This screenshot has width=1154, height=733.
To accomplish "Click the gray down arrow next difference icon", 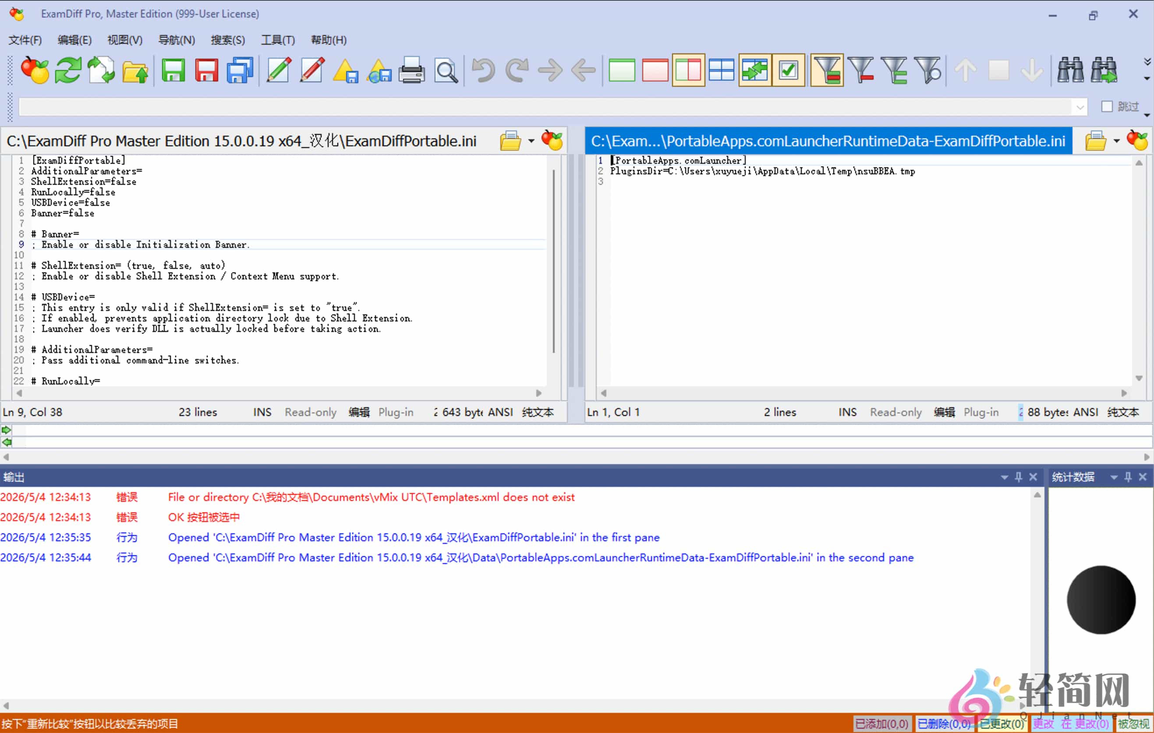I will (x=1032, y=70).
